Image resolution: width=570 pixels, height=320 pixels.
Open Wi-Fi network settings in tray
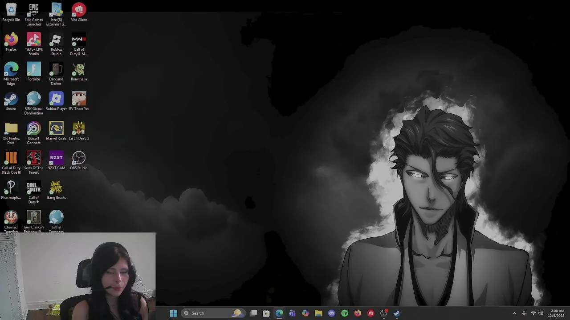tap(533, 313)
